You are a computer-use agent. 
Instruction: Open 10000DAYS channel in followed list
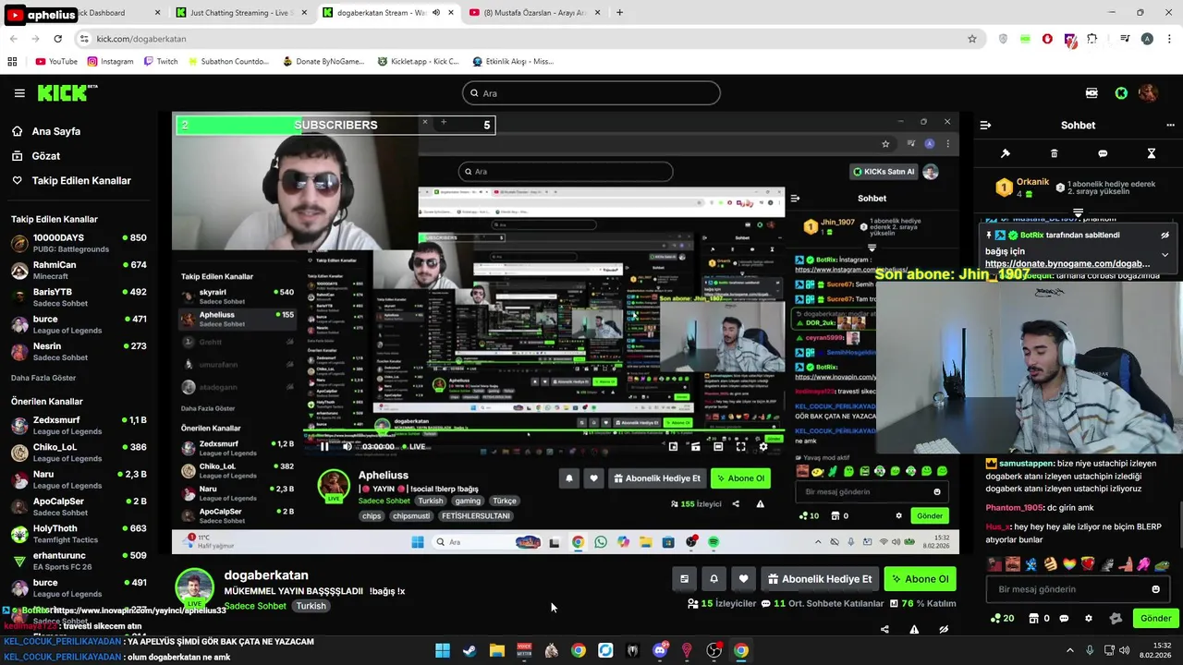(x=79, y=243)
